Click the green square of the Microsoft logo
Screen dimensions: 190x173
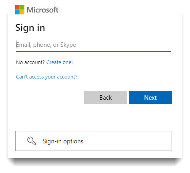click(22, 7)
